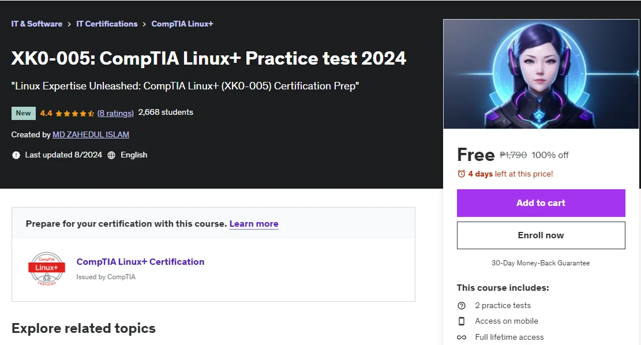641x345 pixels.
Task: Click the '100% off' text
Action: [550, 155]
